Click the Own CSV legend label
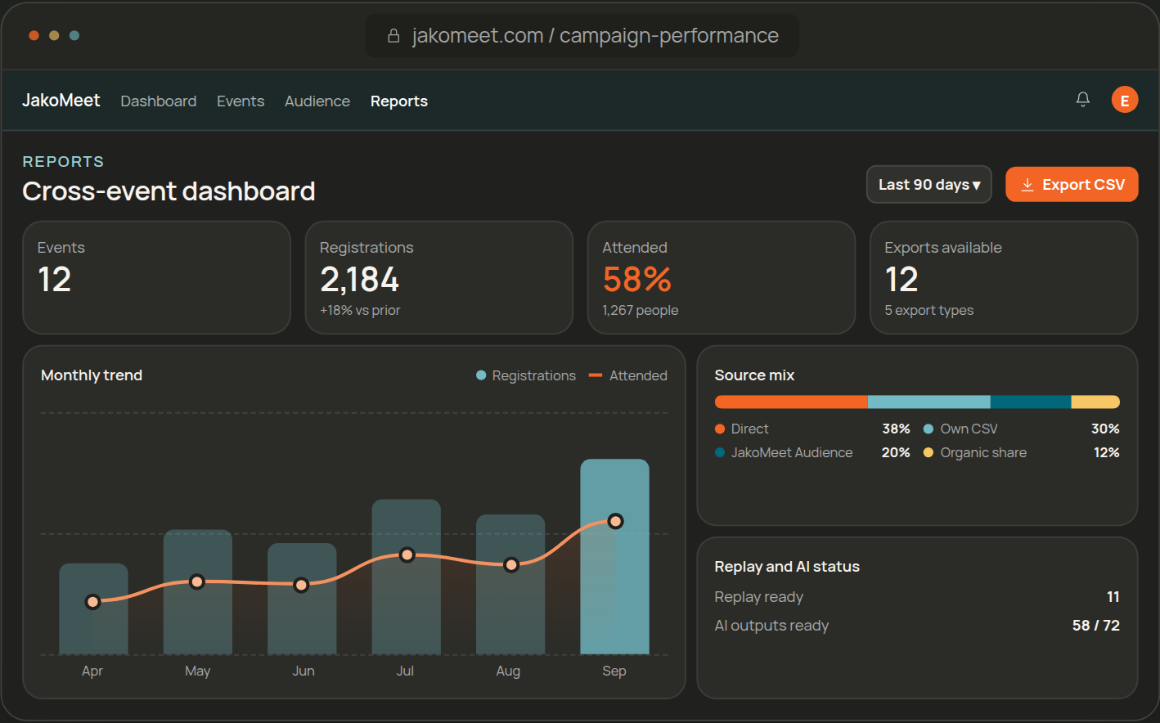1160x723 pixels. (x=969, y=429)
